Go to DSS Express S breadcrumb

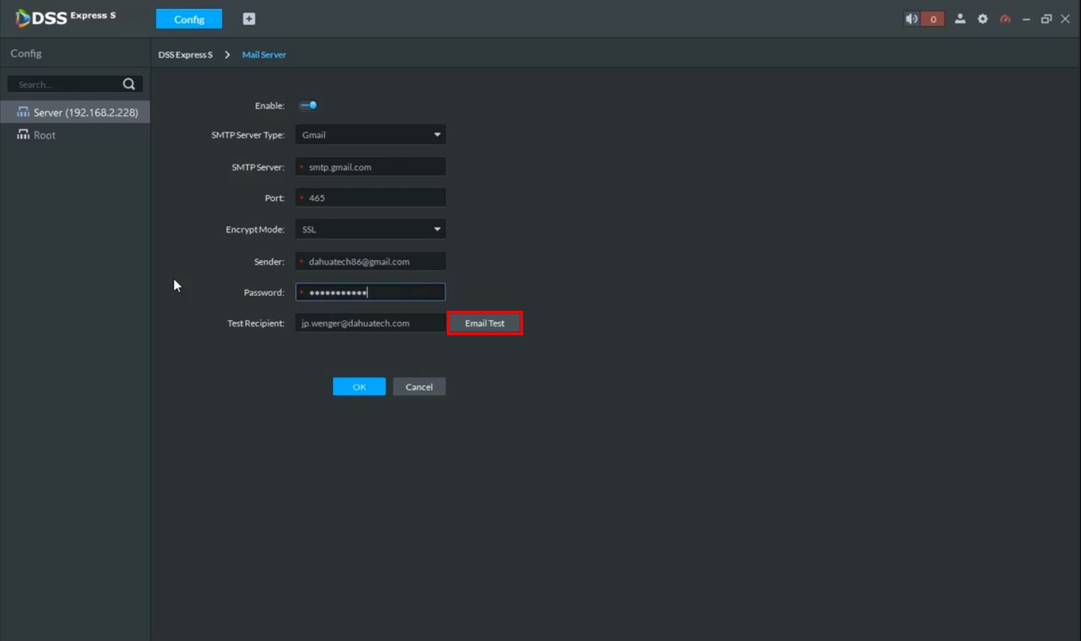pyautogui.click(x=185, y=54)
